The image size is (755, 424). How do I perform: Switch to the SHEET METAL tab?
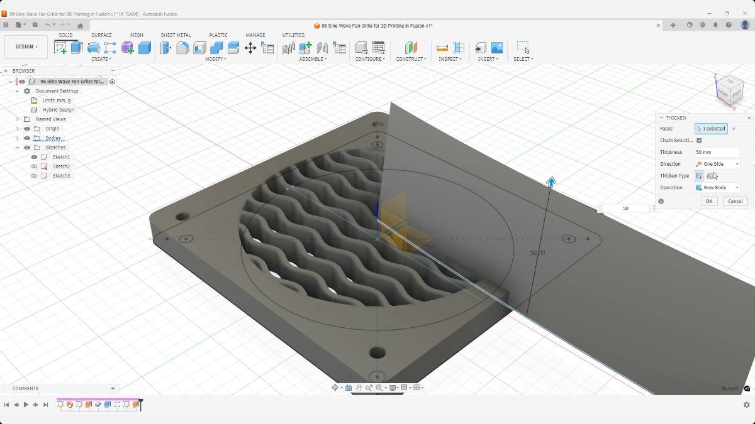pos(176,35)
